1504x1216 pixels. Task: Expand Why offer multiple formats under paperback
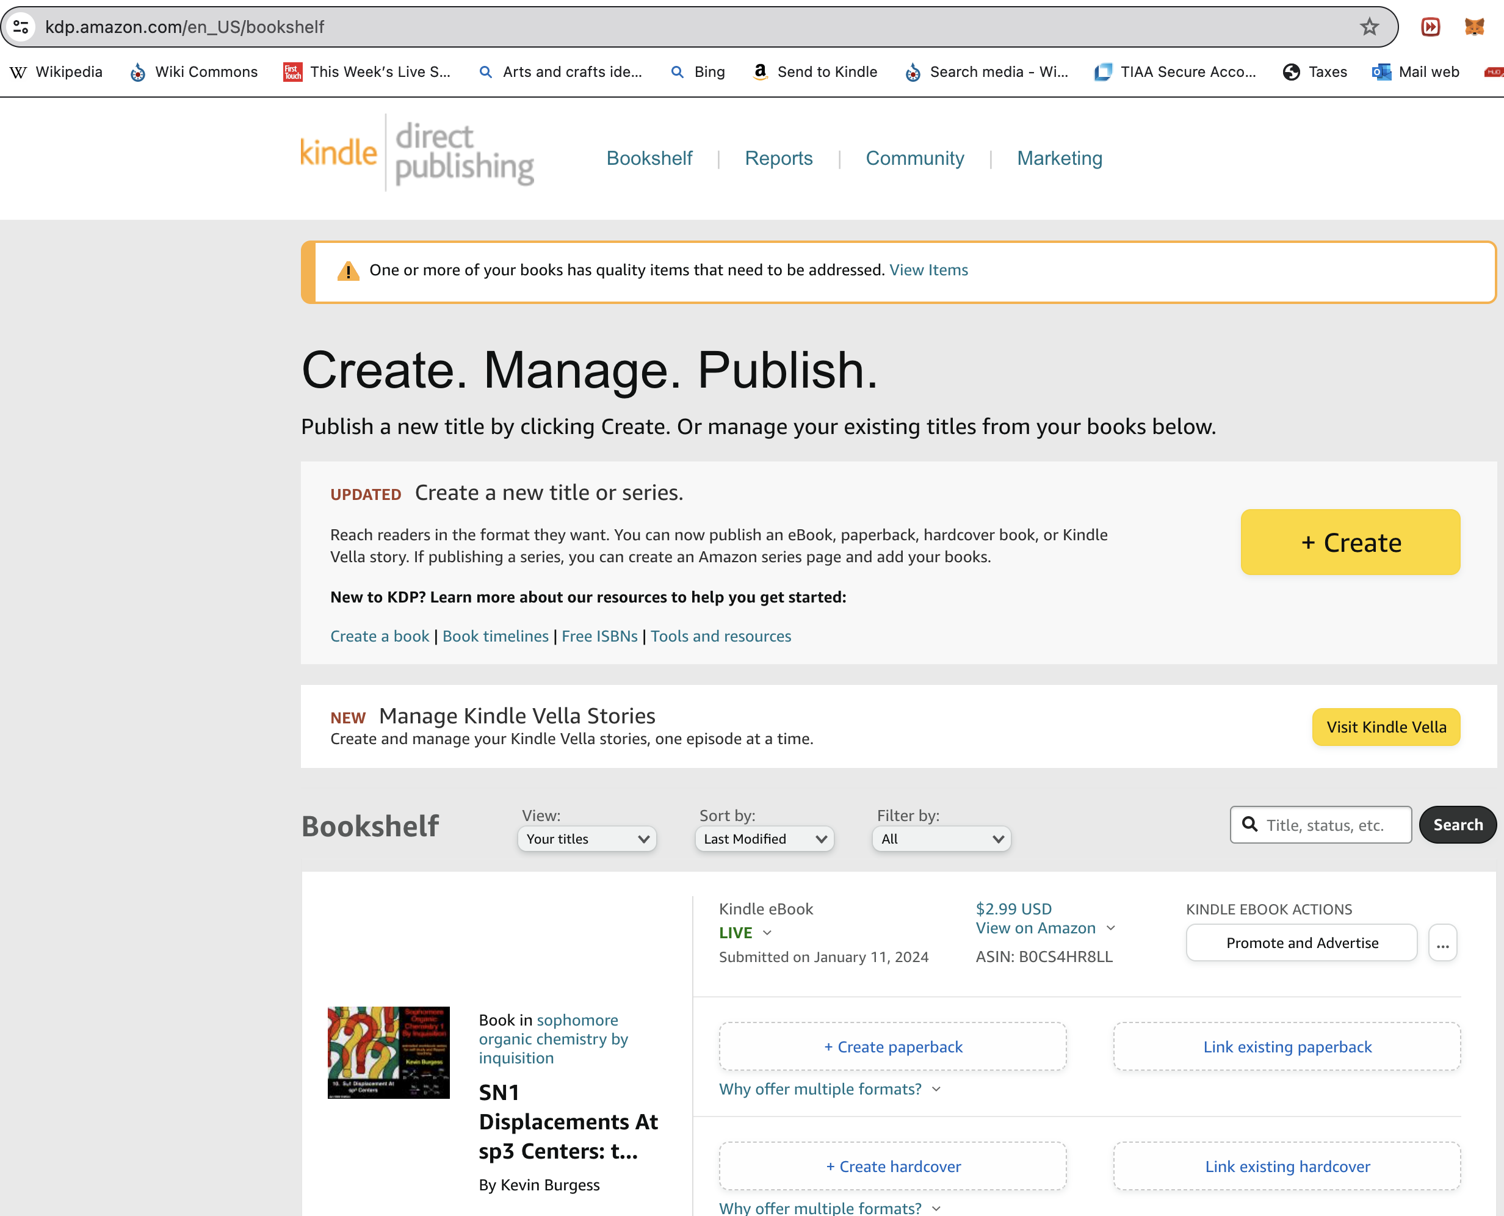point(830,1089)
